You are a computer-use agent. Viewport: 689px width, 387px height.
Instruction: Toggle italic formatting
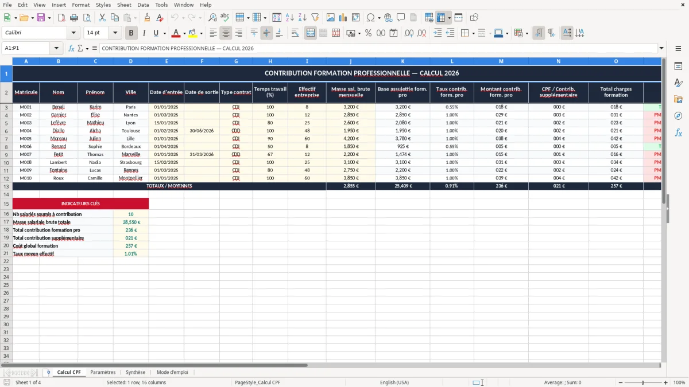144,33
